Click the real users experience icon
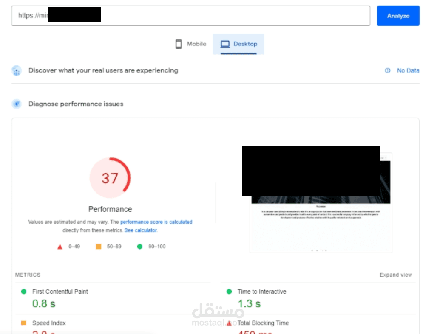 coord(17,71)
